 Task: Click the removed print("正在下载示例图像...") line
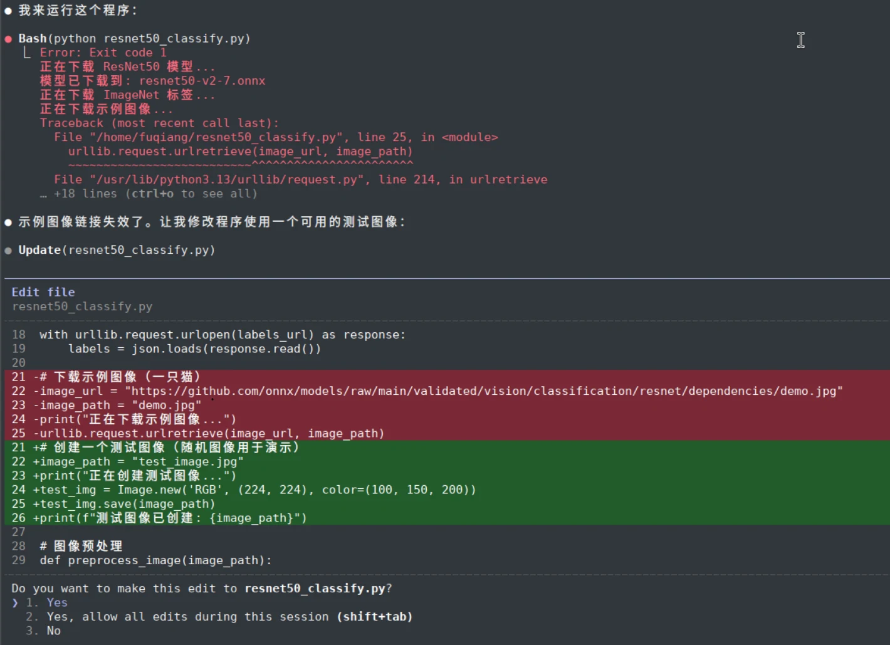[447, 419]
